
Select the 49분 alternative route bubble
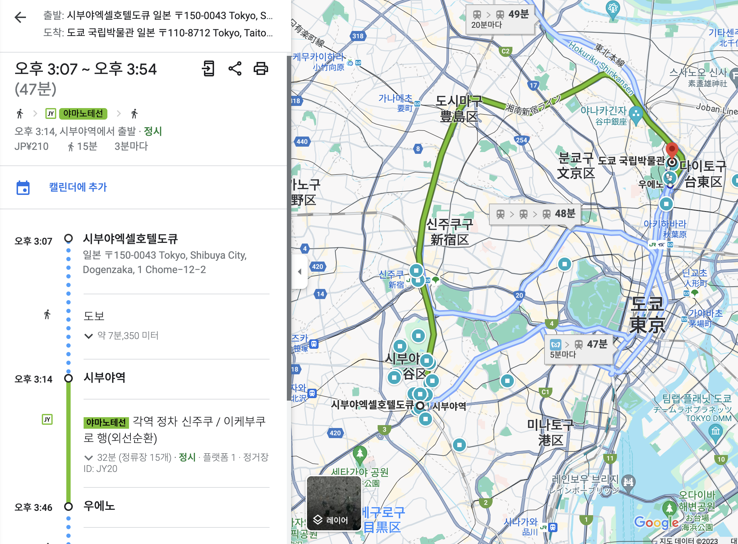point(500,19)
